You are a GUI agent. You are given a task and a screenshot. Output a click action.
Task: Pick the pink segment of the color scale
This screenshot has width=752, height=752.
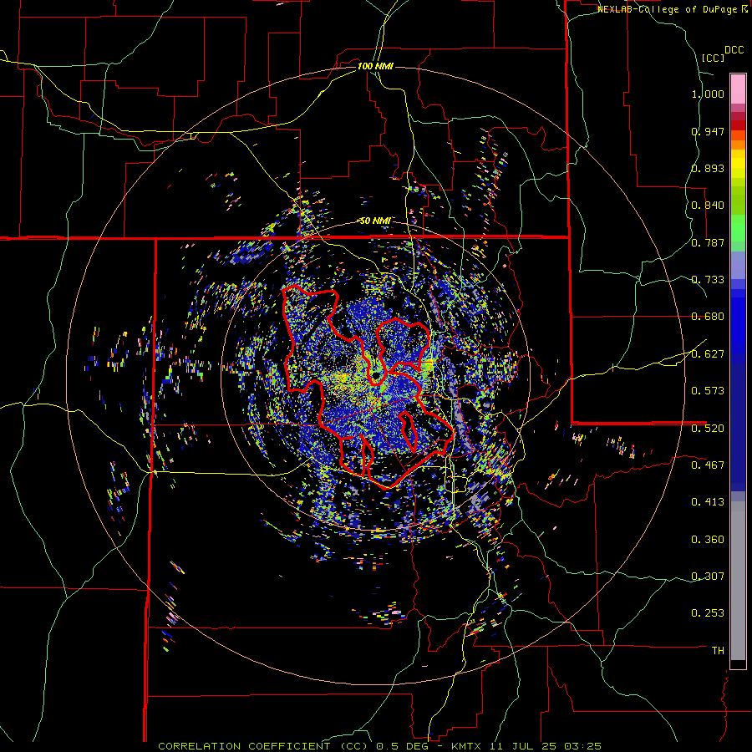[x=738, y=89]
